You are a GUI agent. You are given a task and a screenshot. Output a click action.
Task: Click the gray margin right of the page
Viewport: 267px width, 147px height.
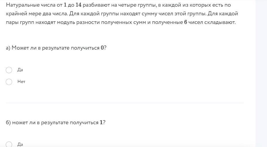click(x=261, y=73)
